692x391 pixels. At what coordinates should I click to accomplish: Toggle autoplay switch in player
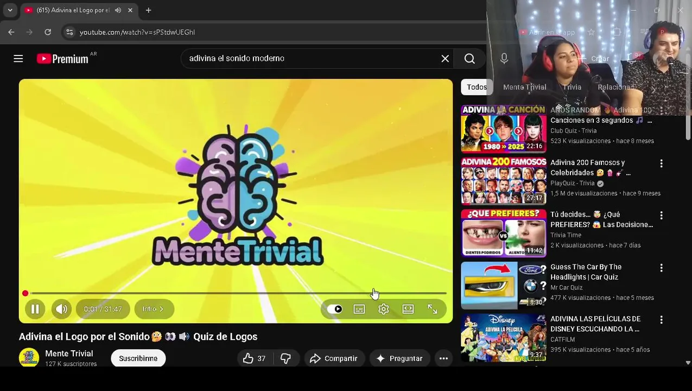334,309
